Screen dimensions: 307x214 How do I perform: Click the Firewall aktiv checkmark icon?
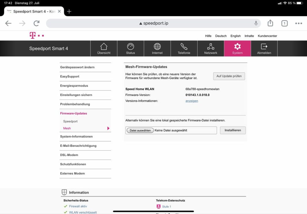pos(65,206)
